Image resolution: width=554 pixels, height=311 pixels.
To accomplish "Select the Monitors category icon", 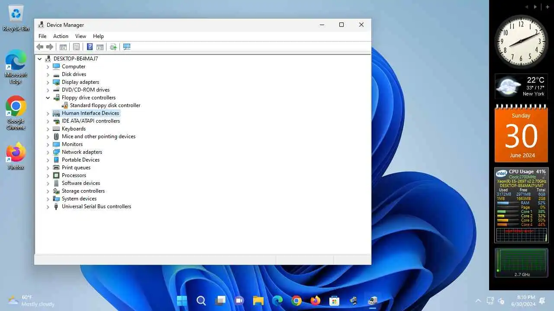I will tap(56, 144).
